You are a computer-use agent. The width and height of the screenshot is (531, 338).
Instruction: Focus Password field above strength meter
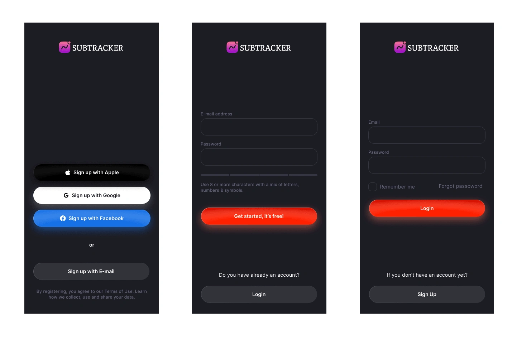tap(259, 157)
